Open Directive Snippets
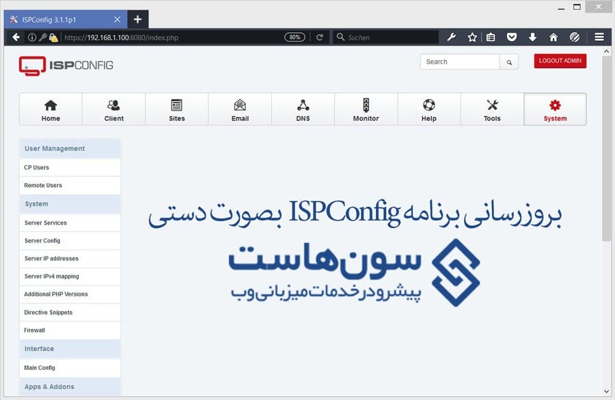The width and height of the screenshot is (615, 400). (x=70, y=312)
